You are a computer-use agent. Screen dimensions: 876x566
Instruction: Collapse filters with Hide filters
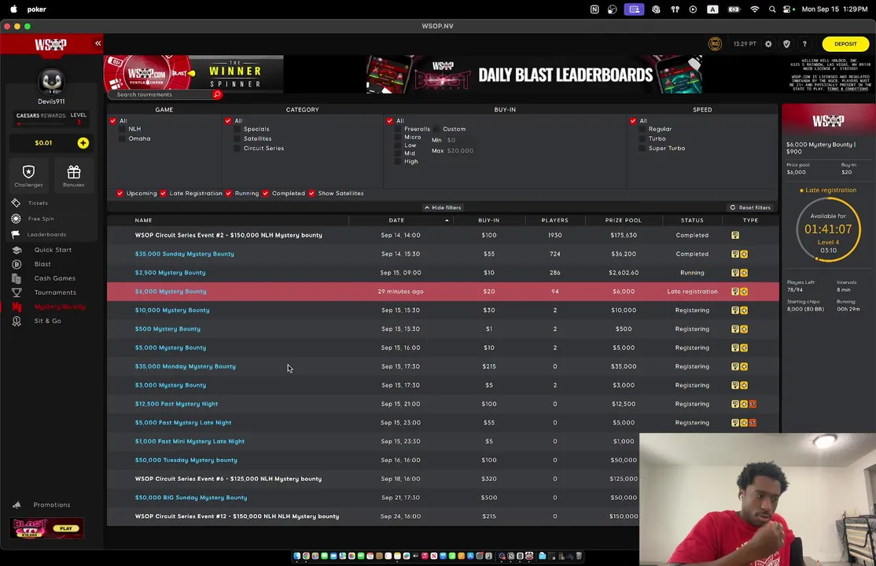pyautogui.click(x=443, y=208)
